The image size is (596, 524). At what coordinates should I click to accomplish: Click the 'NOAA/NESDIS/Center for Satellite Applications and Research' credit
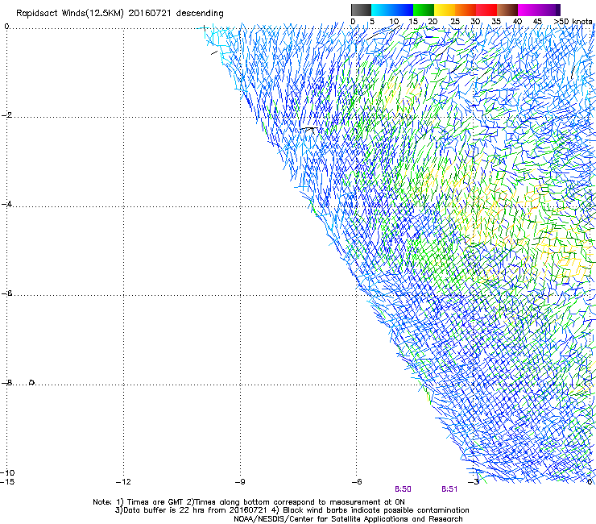point(348,519)
